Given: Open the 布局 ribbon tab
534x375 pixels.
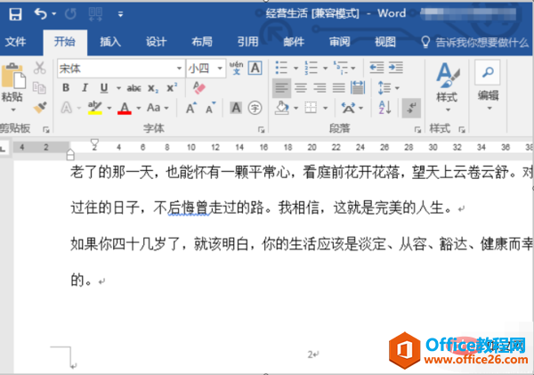Looking at the screenshot, I should (202, 42).
